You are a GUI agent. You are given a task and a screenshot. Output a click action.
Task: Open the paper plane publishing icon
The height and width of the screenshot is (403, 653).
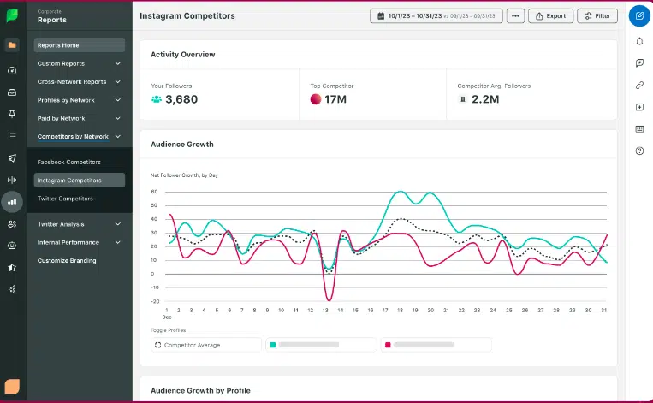12,157
